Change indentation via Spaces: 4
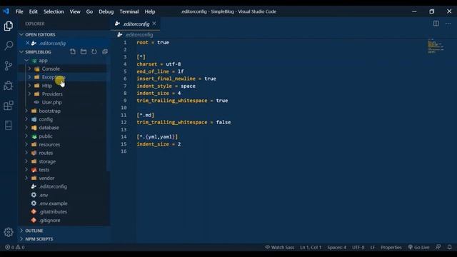Screen dimensions: 457x257 click(x=336, y=247)
